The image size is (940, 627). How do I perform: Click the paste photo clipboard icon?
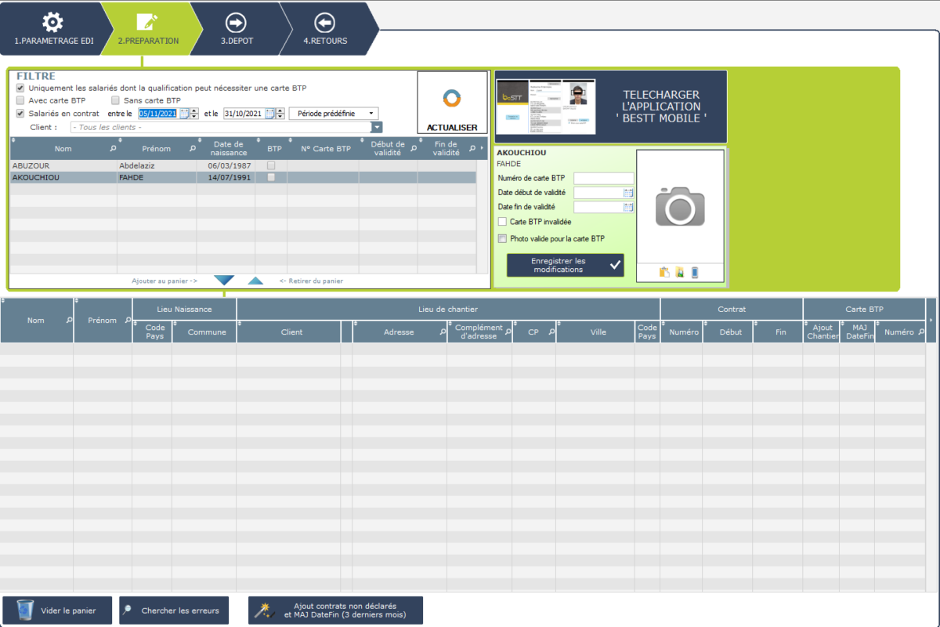(x=664, y=273)
